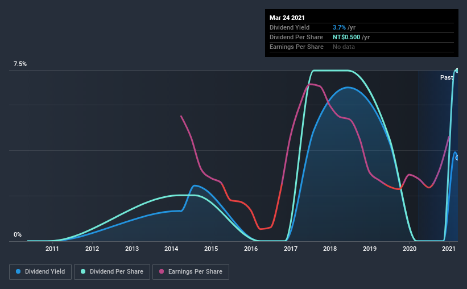Click the Mar 24 2021 tooltip date header
This screenshot has height=289, width=467.
[287, 18]
